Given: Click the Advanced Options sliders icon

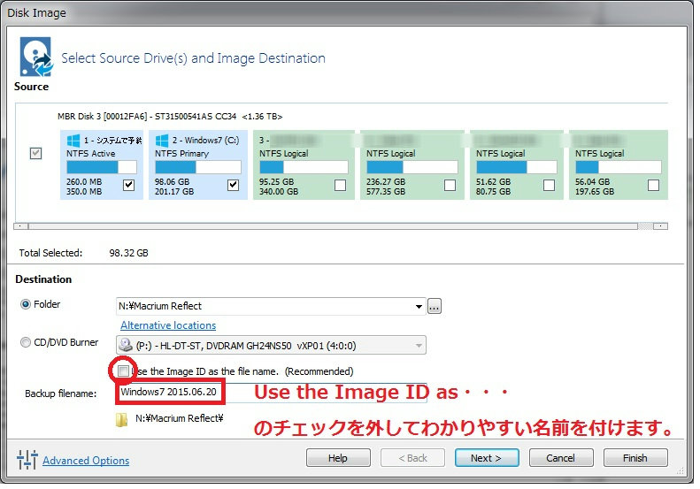Looking at the screenshot, I should (x=27, y=460).
